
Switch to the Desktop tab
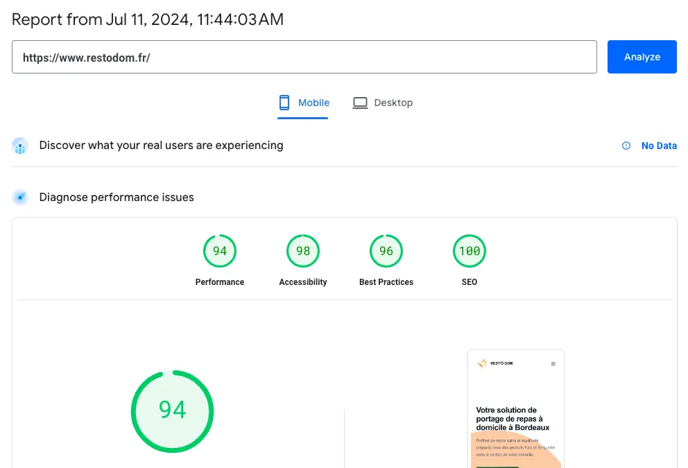coord(383,102)
